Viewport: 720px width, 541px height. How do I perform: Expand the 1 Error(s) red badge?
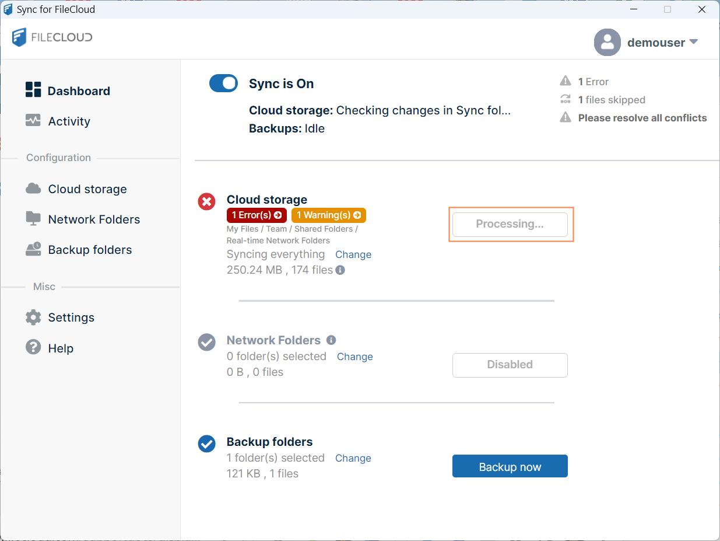[x=257, y=215]
